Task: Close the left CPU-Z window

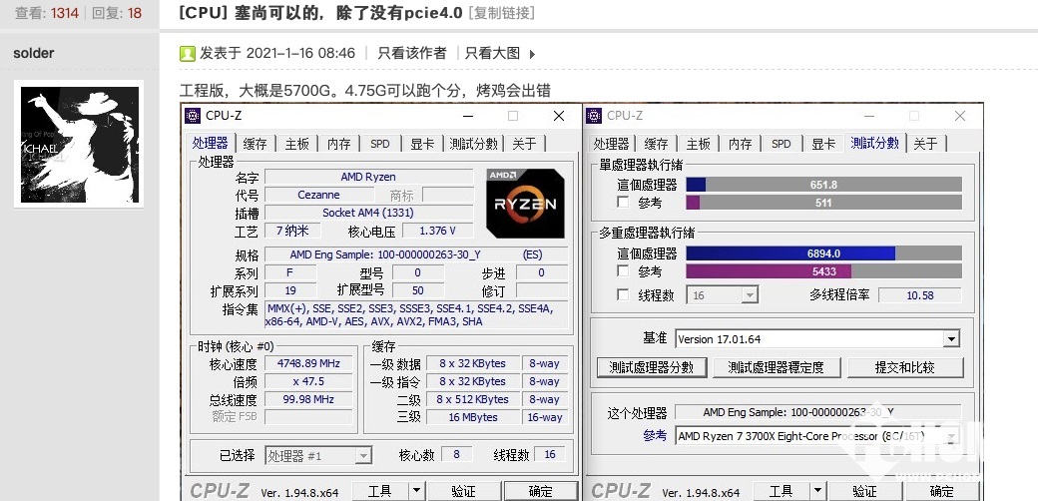Action: pos(559,116)
